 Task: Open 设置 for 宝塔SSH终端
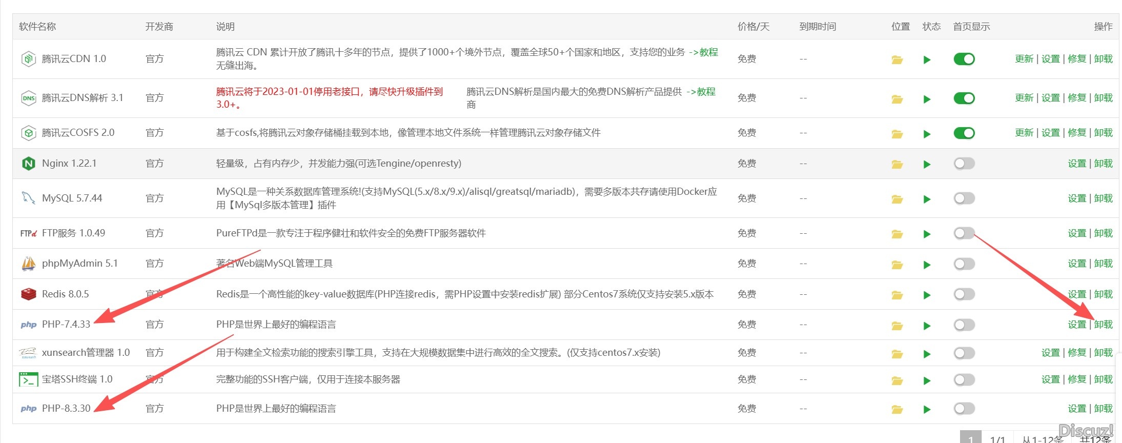[x=1050, y=379]
